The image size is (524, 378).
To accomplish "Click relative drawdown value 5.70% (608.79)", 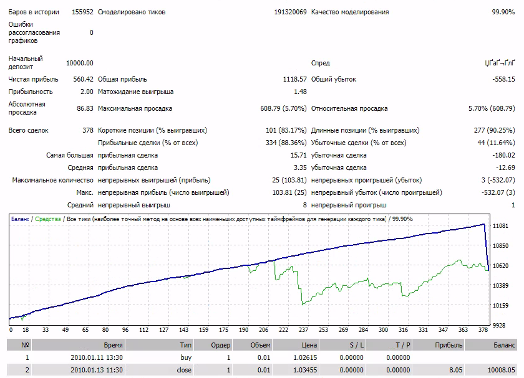I will click(492, 108).
